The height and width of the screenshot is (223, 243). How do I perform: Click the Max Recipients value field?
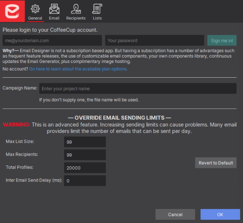tap(85, 155)
